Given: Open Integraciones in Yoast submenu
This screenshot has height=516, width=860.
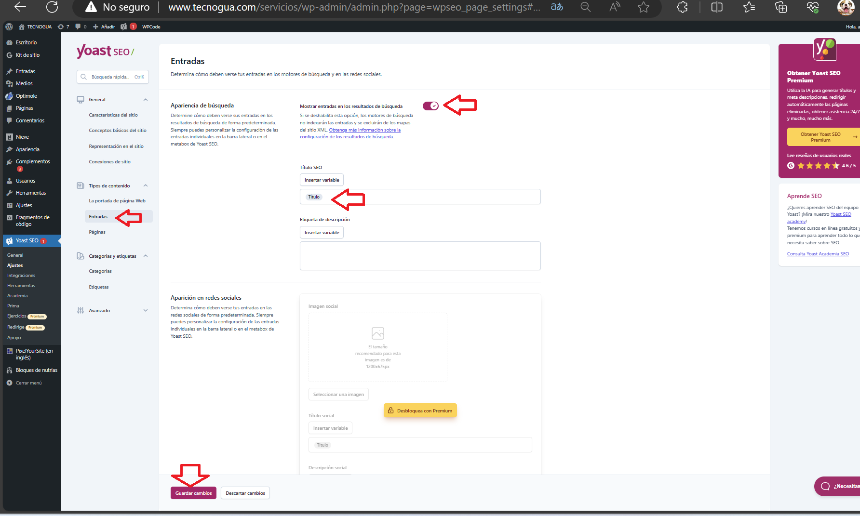Looking at the screenshot, I should tap(21, 276).
